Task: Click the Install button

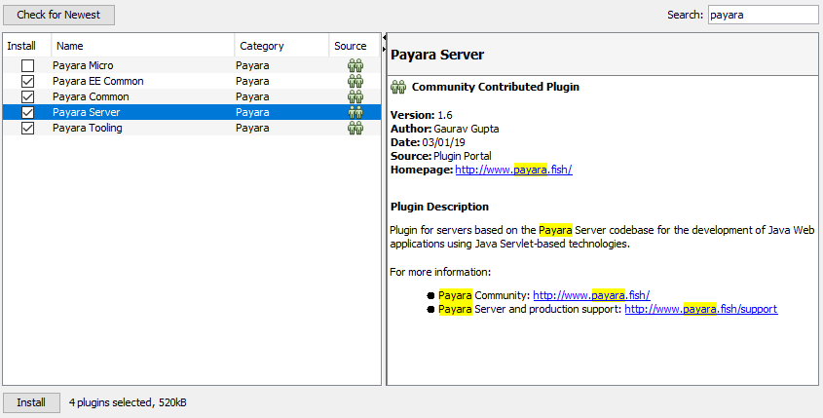Action: click(x=31, y=402)
